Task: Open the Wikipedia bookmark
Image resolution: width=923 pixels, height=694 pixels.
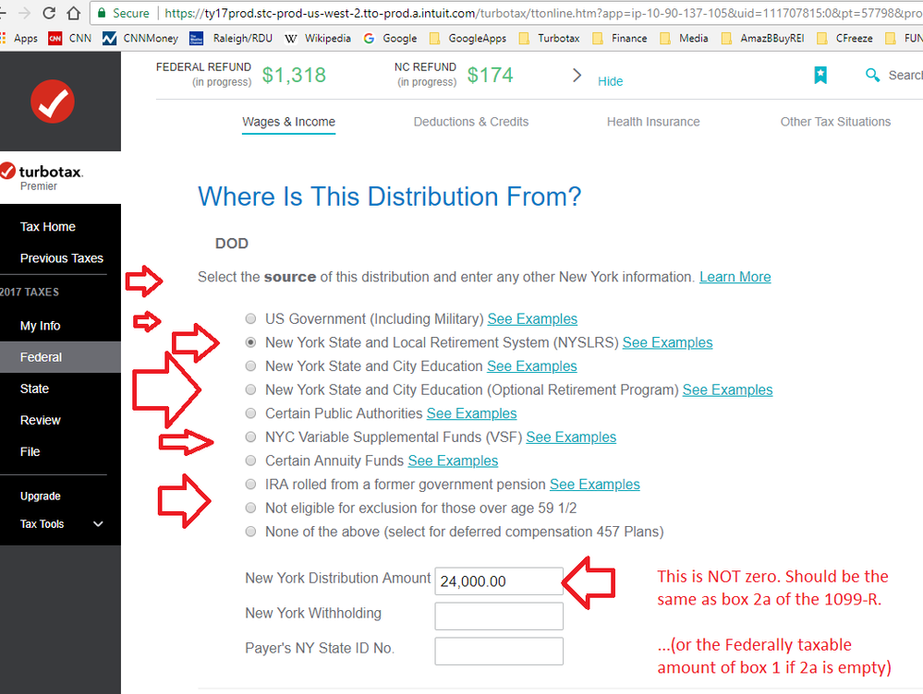Action: click(x=317, y=38)
